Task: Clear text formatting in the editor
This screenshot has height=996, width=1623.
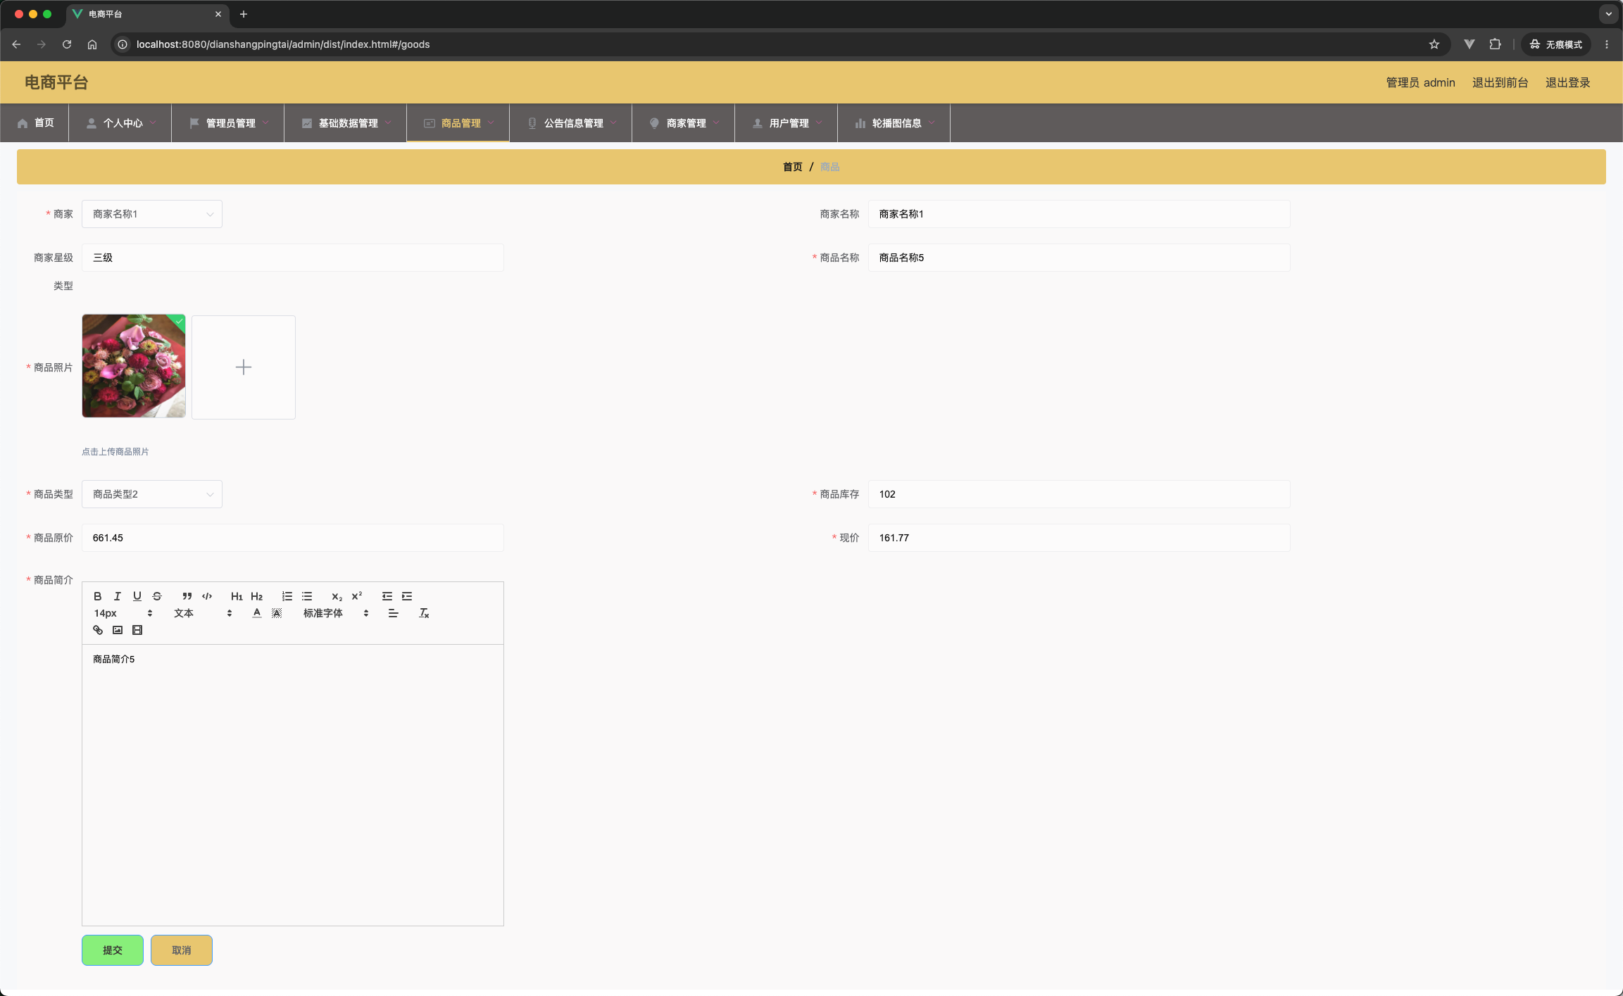Action: pos(424,613)
